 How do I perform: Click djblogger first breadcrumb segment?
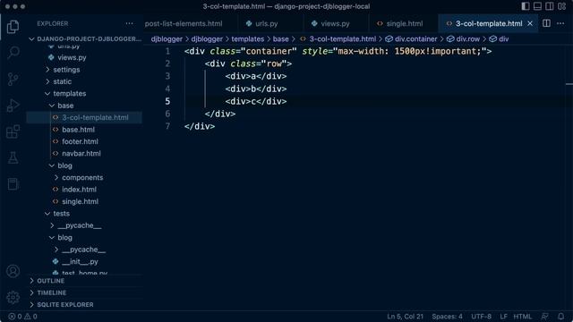coord(167,38)
